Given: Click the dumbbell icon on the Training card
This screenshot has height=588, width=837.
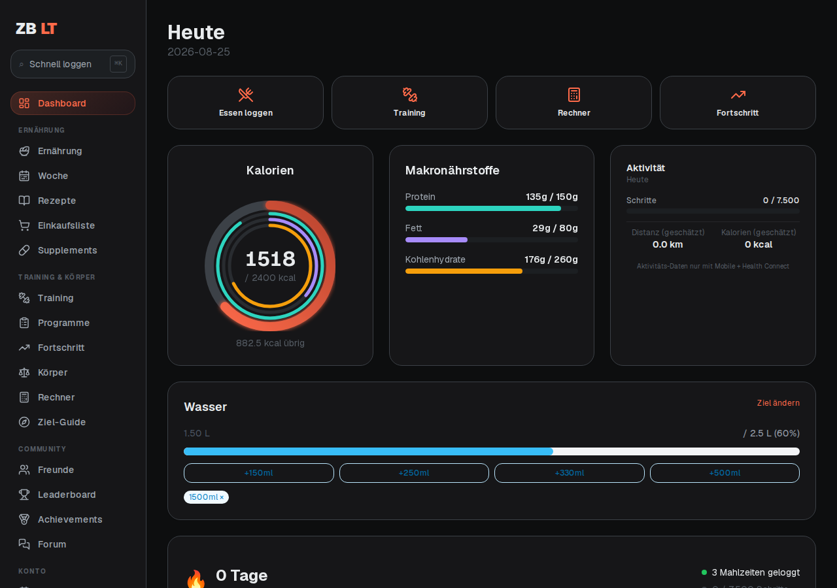Looking at the screenshot, I should click(x=410, y=95).
